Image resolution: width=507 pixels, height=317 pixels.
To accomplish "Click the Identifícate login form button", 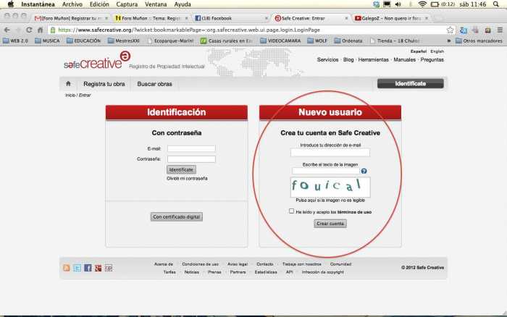I will 181,169.
